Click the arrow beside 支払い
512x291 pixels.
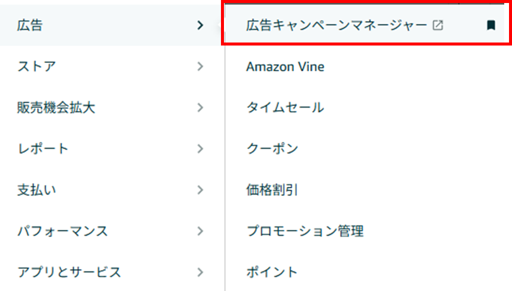coord(201,190)
